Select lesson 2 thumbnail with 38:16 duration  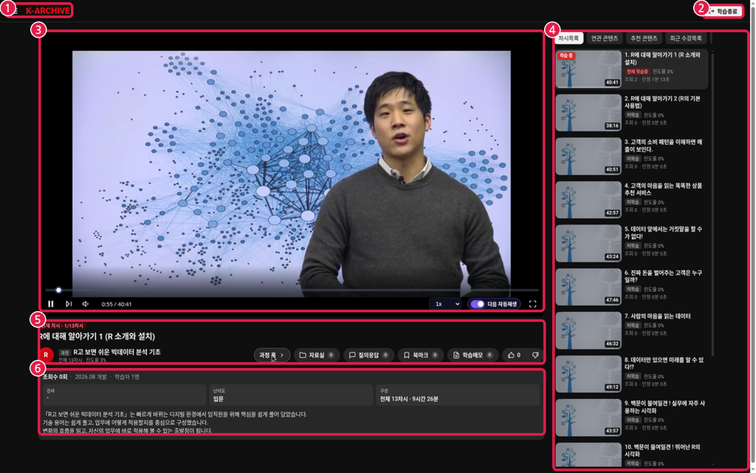[588, 112]
